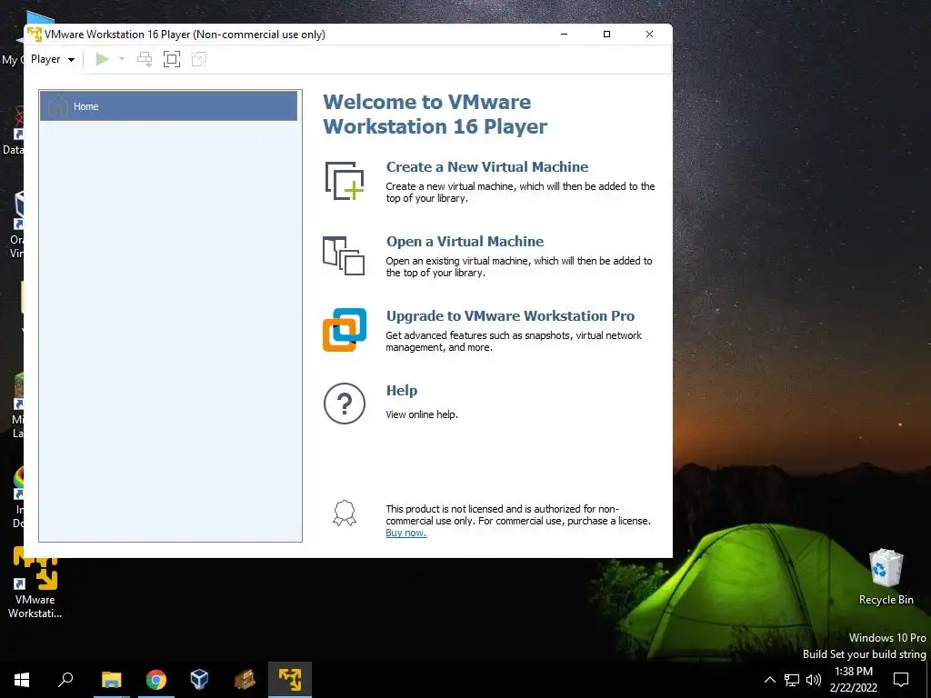931x698 pixels.
Task: Select Upgrade to VMware Workstation Pro
Action: (x=510, y=315)
